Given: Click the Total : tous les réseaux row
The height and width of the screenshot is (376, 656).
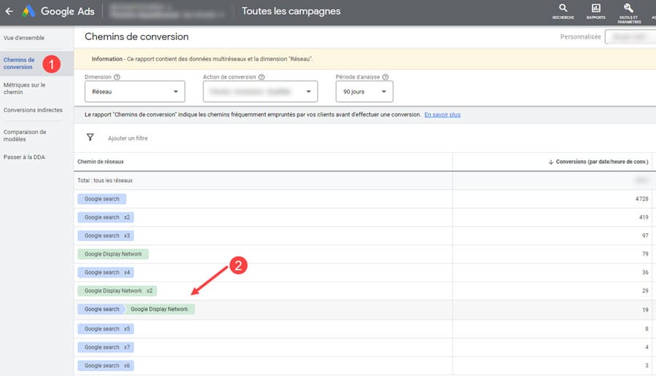Looking at the screenshot, I should pyautogui.click(x=365, y=181).
